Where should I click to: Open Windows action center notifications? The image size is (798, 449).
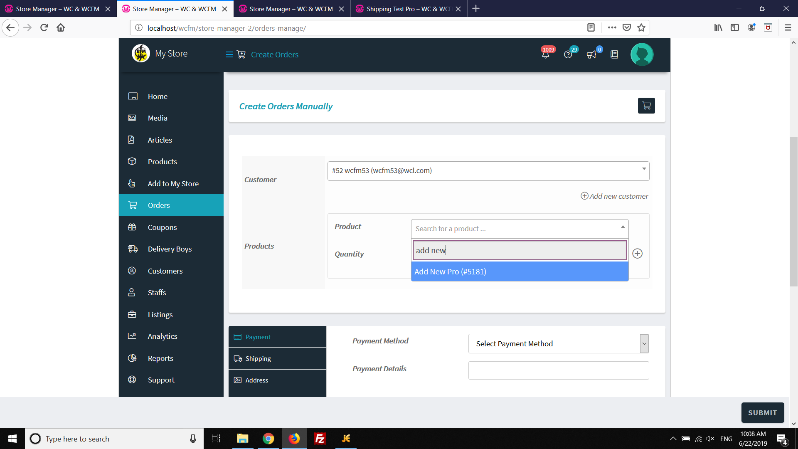[782, 439]
